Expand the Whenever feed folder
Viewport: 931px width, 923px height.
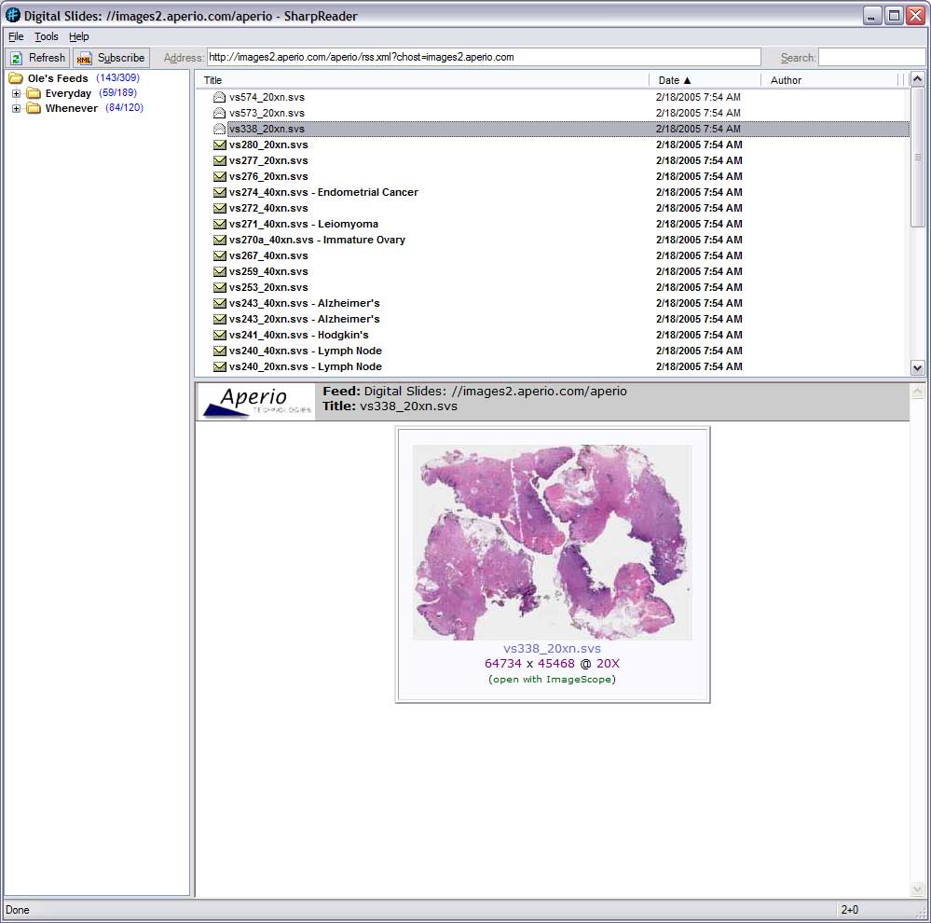click(x=16, y=108)
